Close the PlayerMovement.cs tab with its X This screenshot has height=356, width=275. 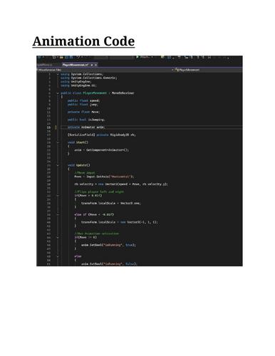click(96, 65)
